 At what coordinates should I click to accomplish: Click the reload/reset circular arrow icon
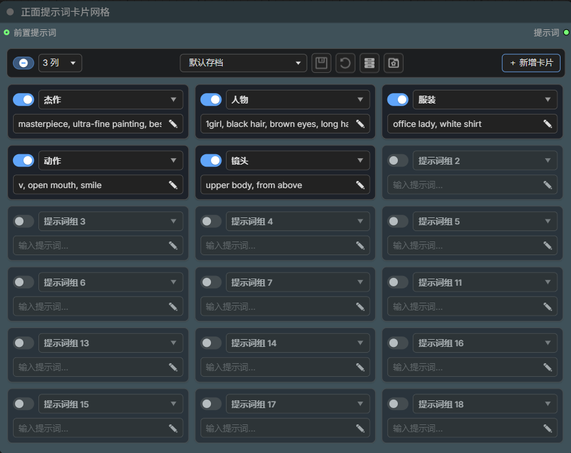345,63
